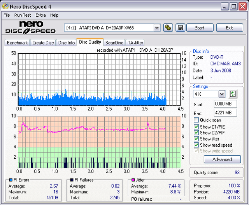
Task: Open the Extra menu
Action: coord(40,15)
